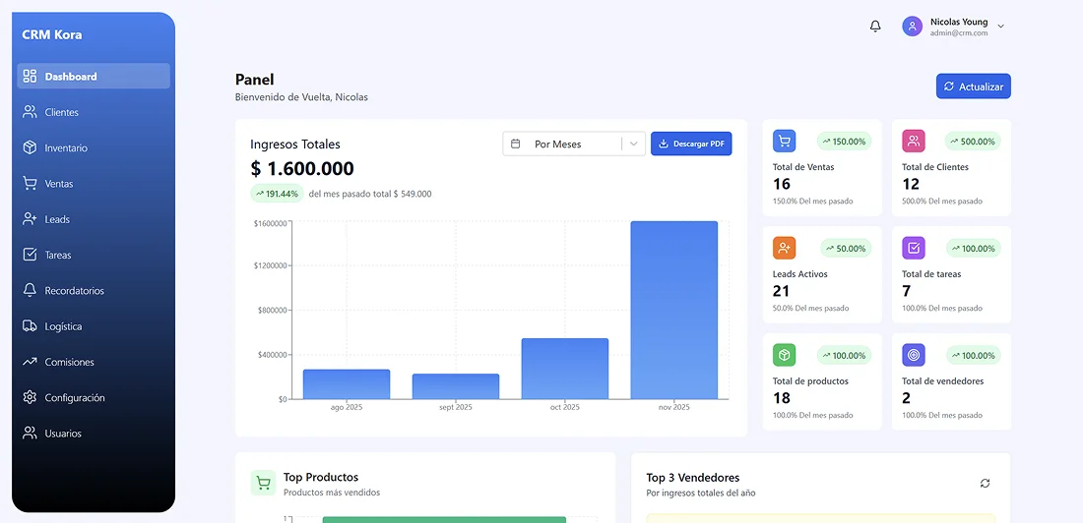1083x523 pixels.
Task: Click the Top Productos cart icon
Action: (263, 483)
